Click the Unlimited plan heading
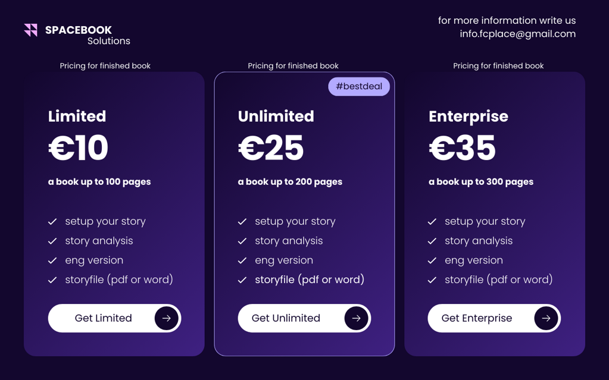This screenshot has height=380, width=609. pyautogui.click(x=276, y=117)
